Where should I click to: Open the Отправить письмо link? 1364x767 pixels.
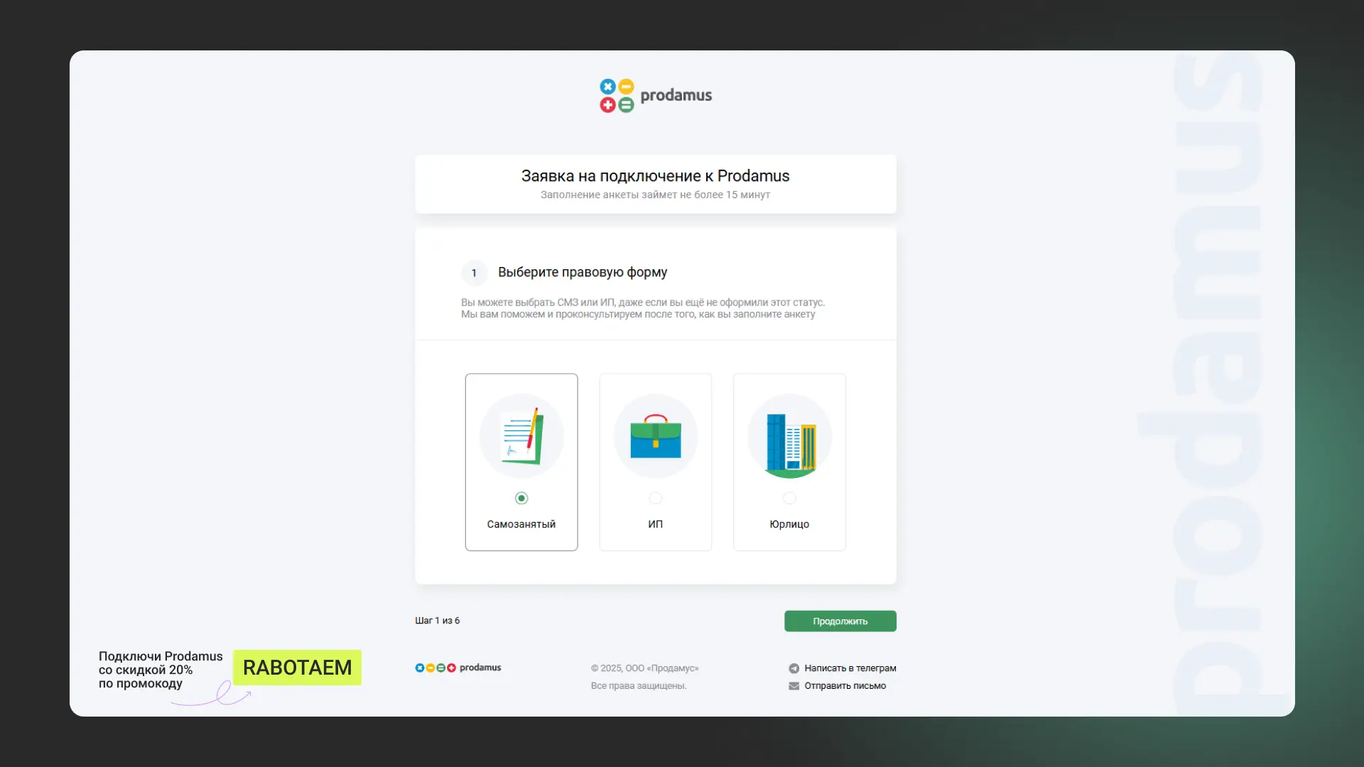tap(845, 686)
